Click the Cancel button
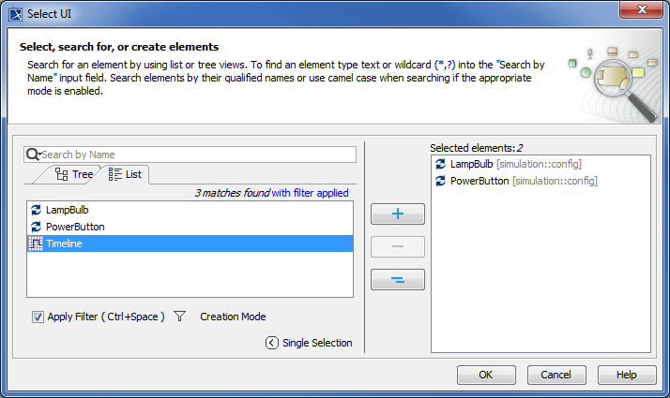The width and height of the screenshot is (670, 398). 556,375
